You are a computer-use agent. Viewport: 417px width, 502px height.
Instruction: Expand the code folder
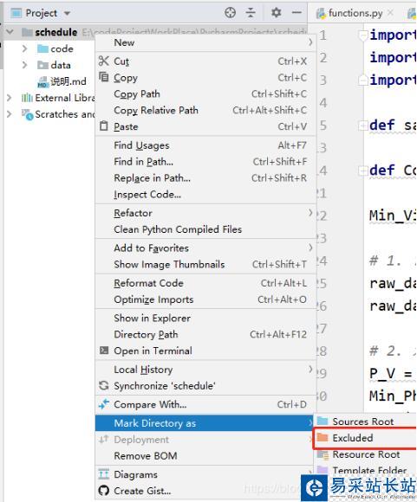coord(24,48)
